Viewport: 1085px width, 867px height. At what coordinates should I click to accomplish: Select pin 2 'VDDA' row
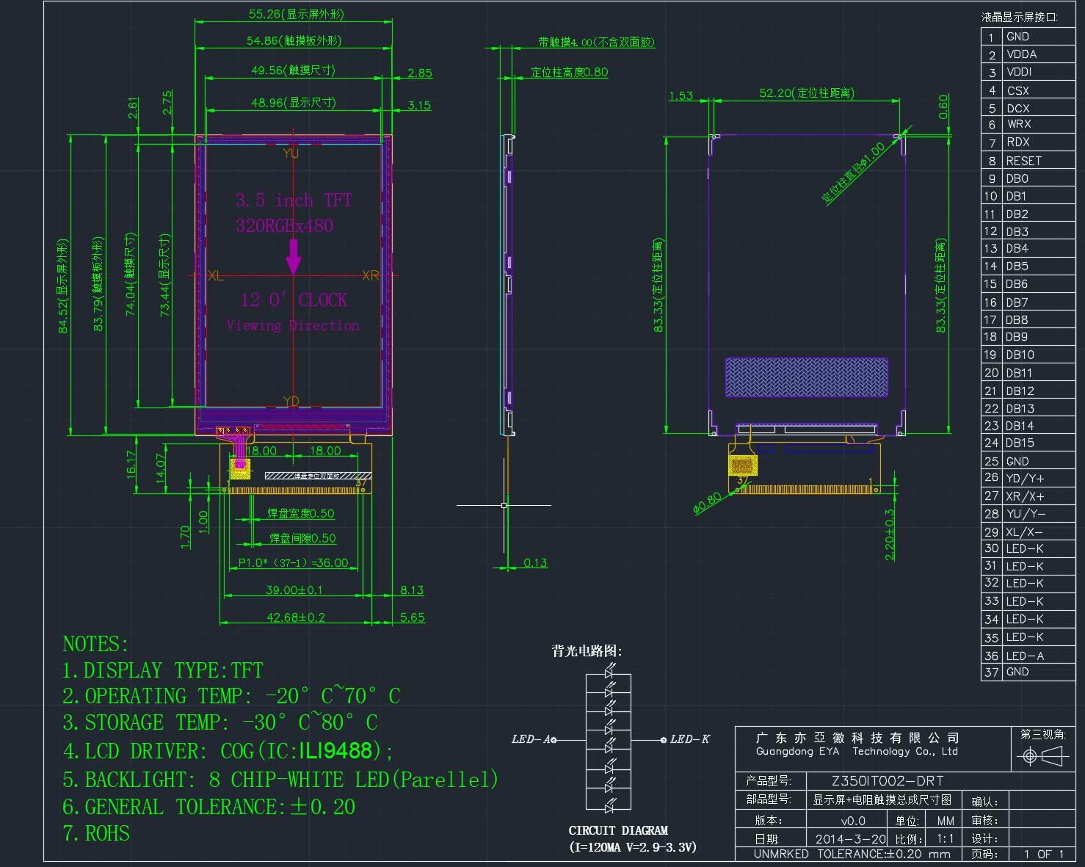click(x=1028, y=54)
